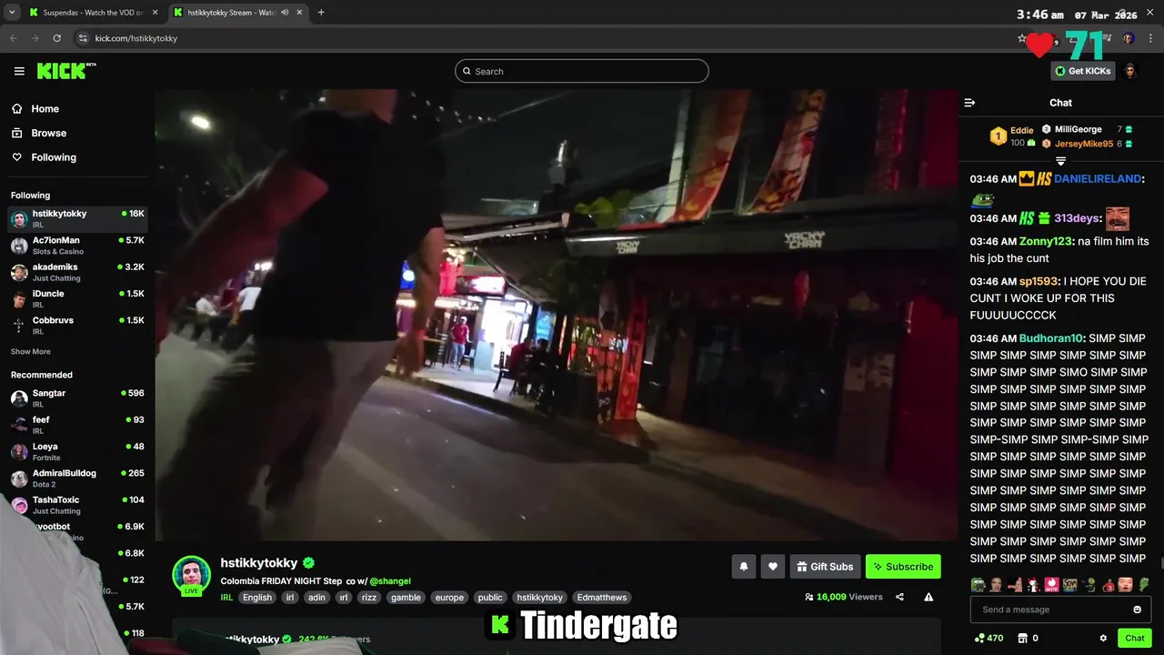1164x655 pixels.
Task: Click the live stream video player
Action: point(556,315)
